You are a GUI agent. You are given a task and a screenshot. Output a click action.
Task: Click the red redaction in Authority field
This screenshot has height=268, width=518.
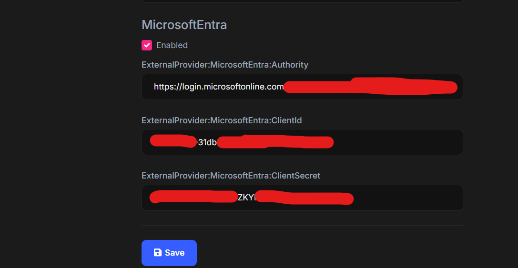click(372, 86)
